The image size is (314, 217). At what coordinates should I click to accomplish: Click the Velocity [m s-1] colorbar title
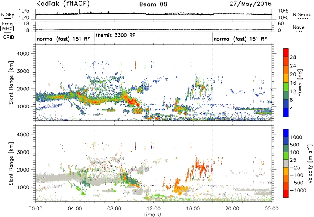(x=310, y=163)
